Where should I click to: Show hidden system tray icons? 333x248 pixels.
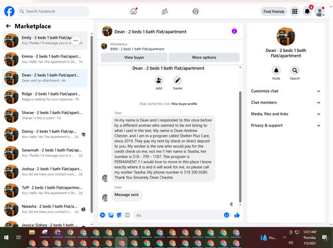[284, 237]
